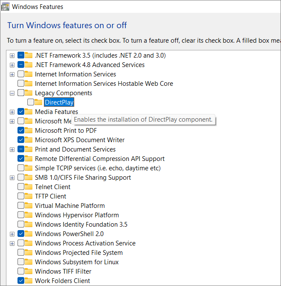
Task: Click folder icon beside Windows PowerShell 2.0
Action: [x=29, y=233]
